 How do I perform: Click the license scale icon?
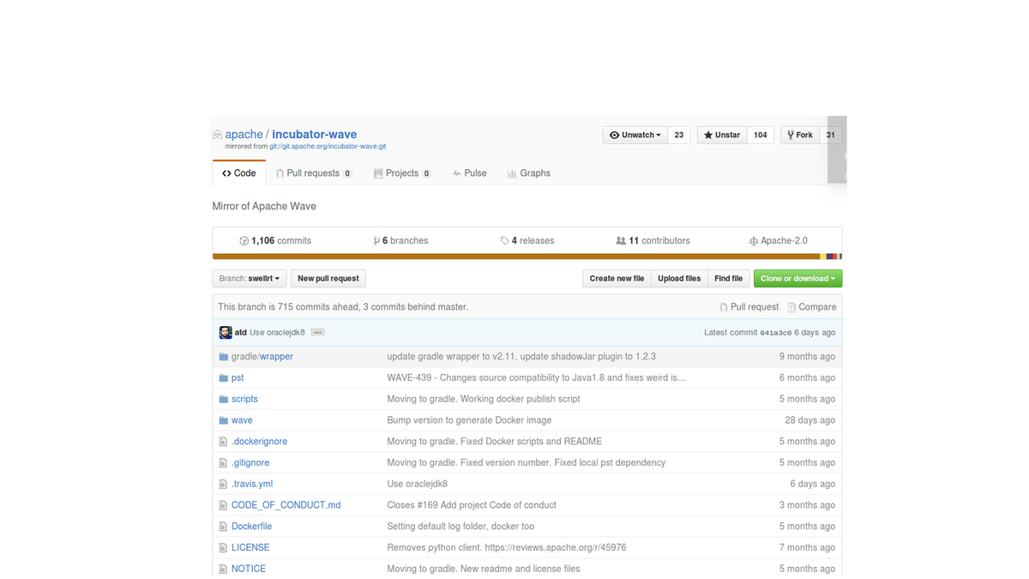(753, 241)
